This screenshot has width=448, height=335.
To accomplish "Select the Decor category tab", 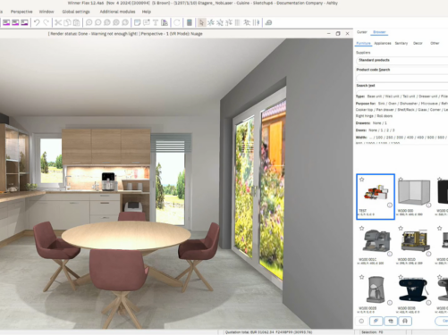I will tap(418, 43).
